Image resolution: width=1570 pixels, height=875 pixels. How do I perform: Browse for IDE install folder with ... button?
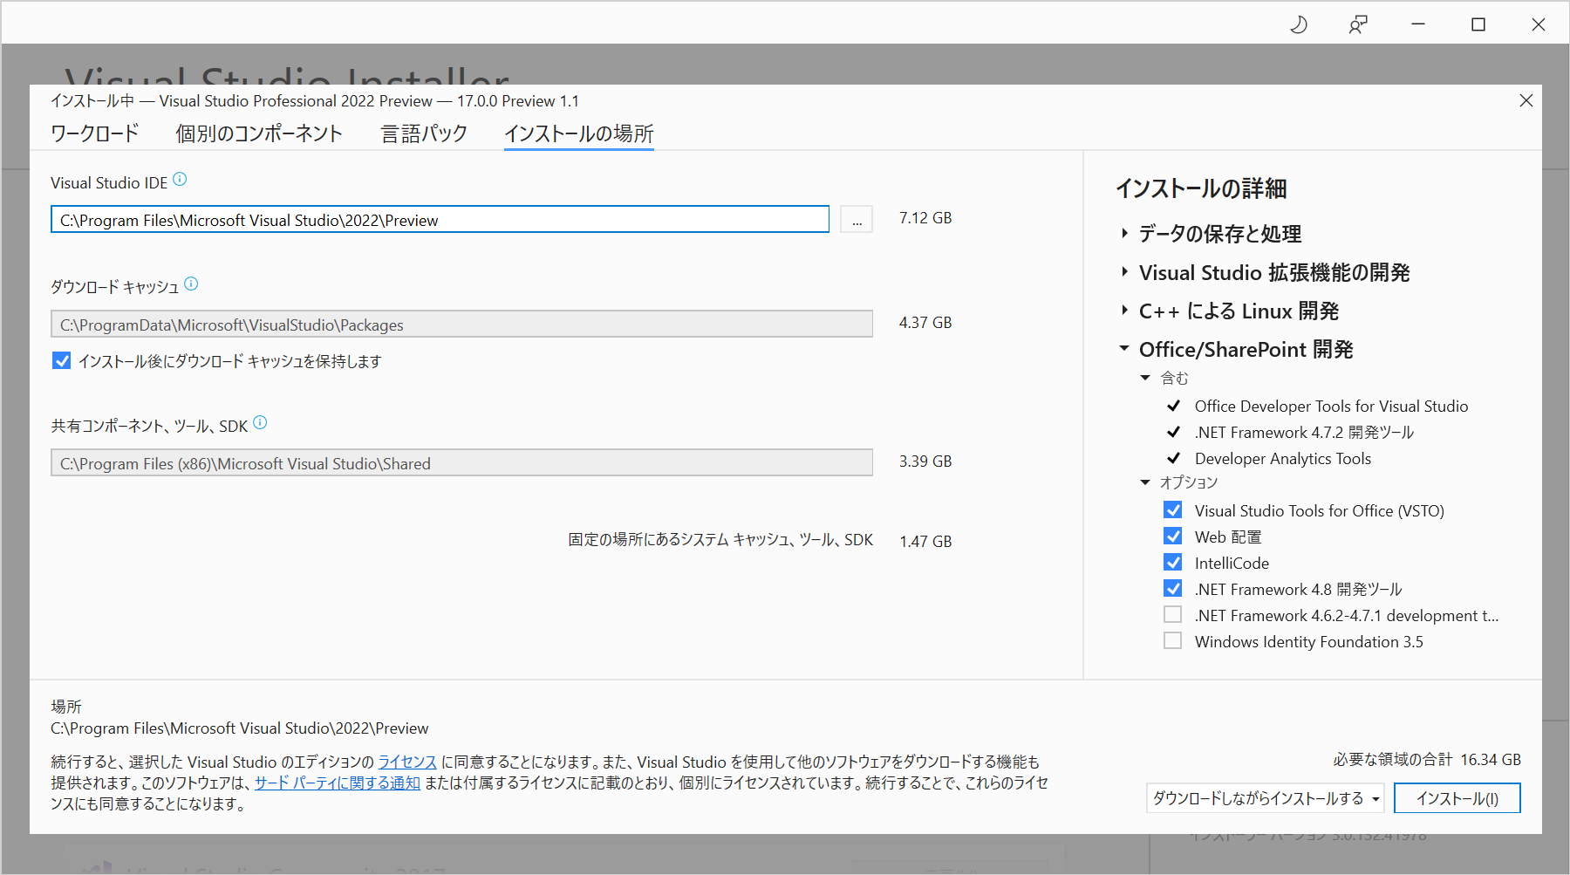(857, 220)
